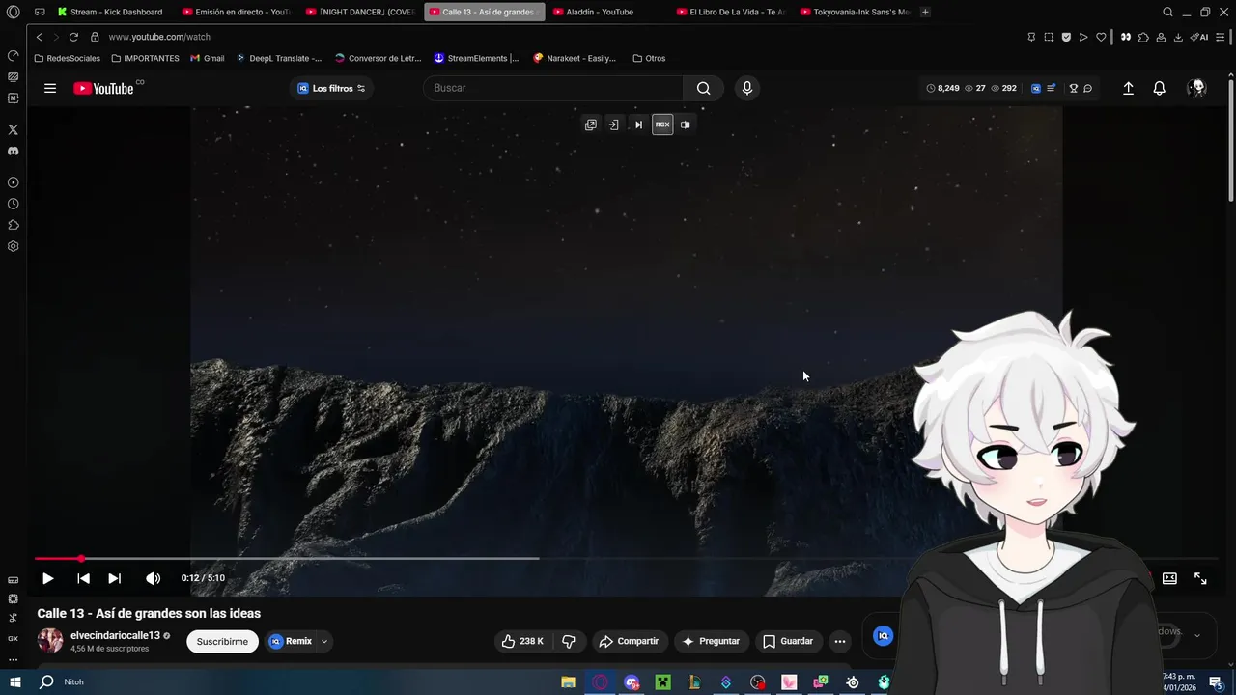
Task: Open the account avatar menu
Action: pos(1196,88)
